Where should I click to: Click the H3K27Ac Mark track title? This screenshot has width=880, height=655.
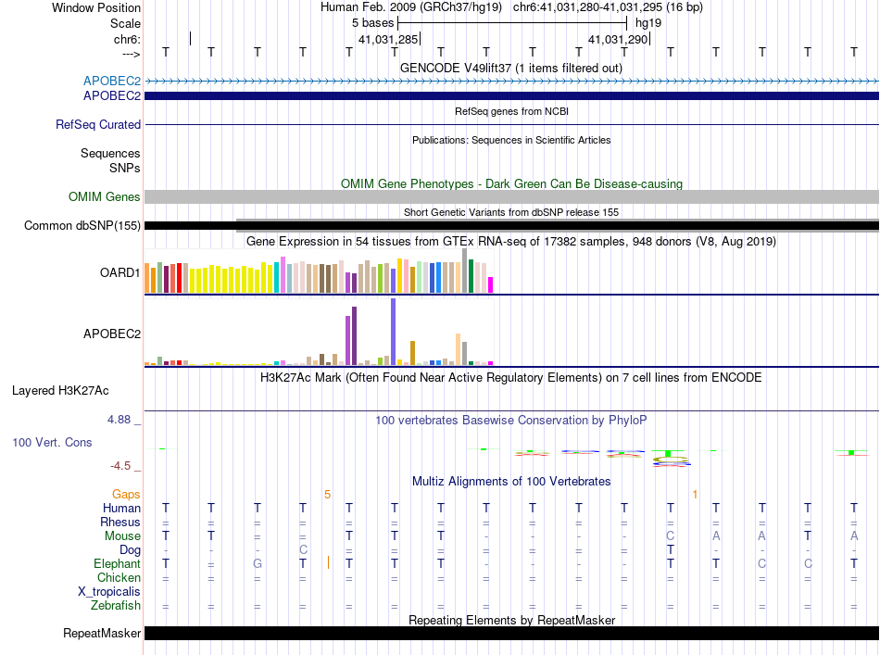click(x=511, y=377)
